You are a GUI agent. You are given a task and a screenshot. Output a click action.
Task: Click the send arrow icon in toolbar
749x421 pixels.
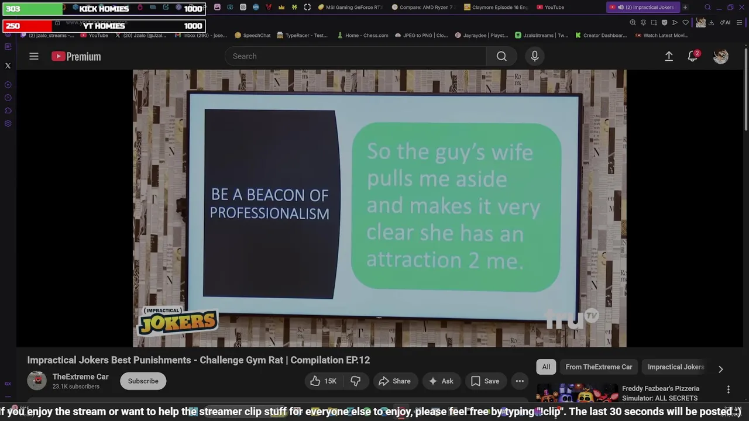[x=675, y=22]
